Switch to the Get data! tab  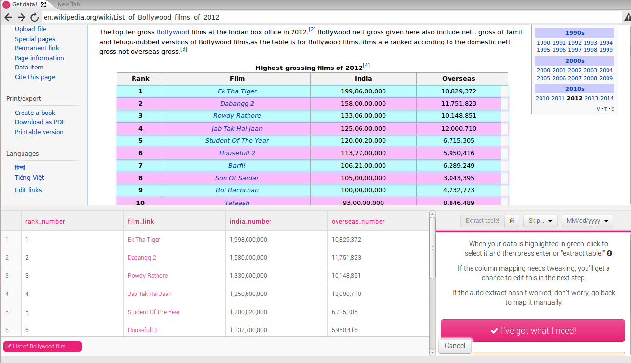click(25, 4)
